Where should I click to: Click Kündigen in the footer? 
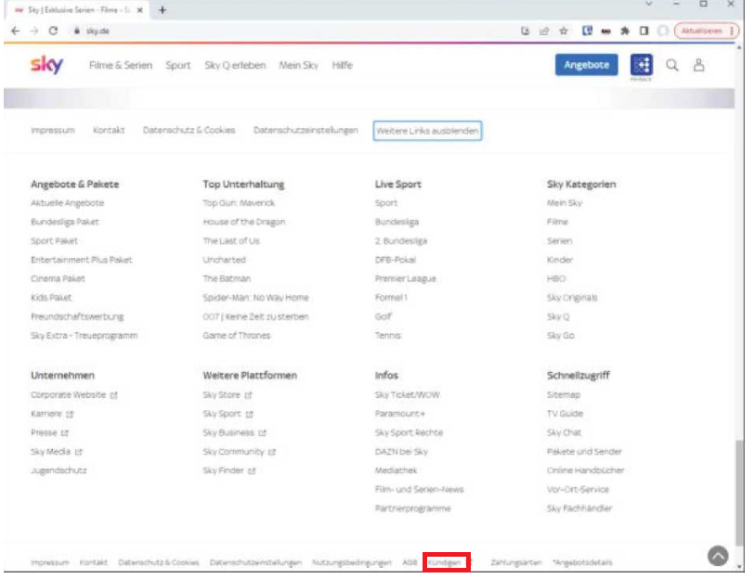(444, 562)
